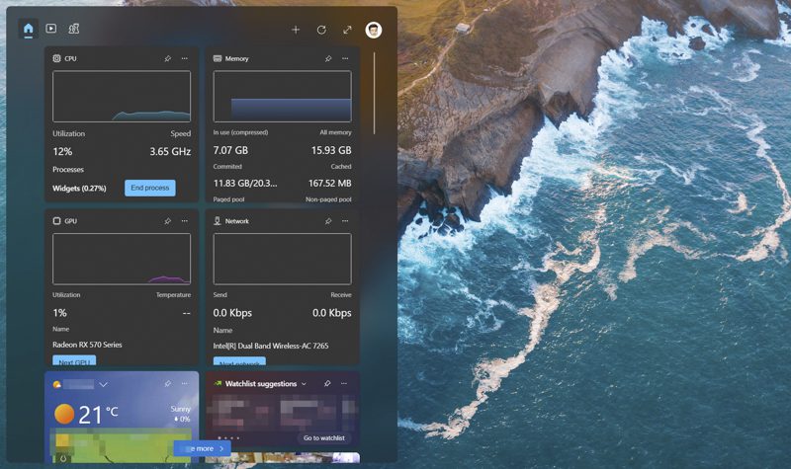Click the 7.07 GB in-use value
Viewport: 791px width, 469px height.
(x=230, y=150)
